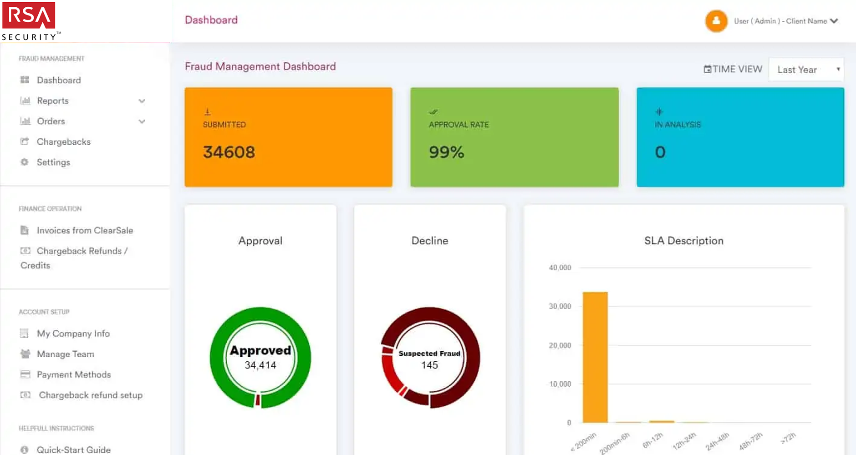
Task: Expand the Reports submenu chevron
Action: click(x=142, y=101)
